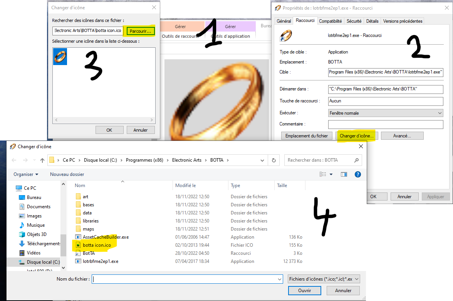The width and height of the screenshot is (453, 301).
Task: Select lotrbfme2ep1.exe in the file list
Action: pyautogui.click(x=100, y=261)
